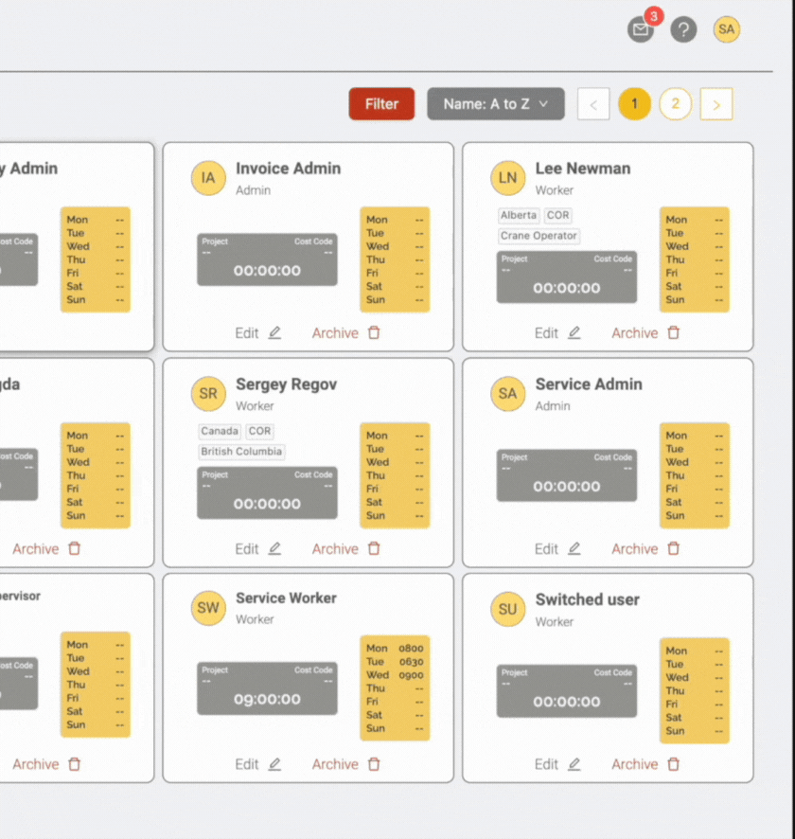Open the help question mark icon

[683, 29]
